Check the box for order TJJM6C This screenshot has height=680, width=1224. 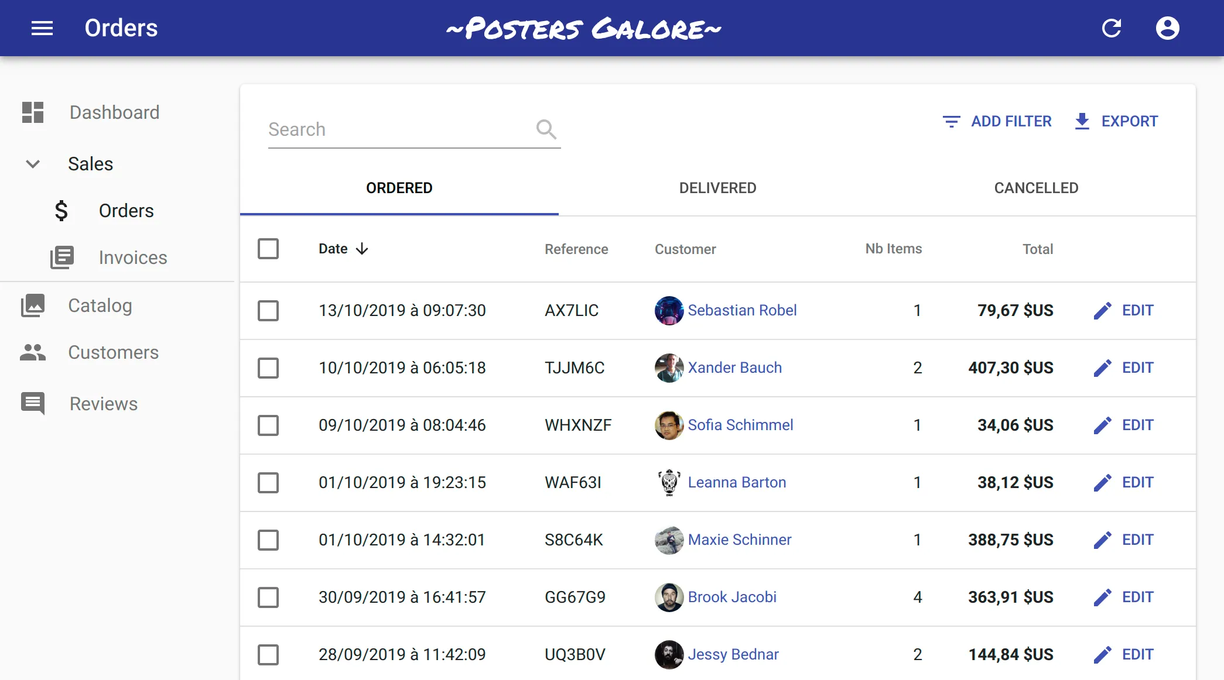pyautogui.click(x=268, y=368)
